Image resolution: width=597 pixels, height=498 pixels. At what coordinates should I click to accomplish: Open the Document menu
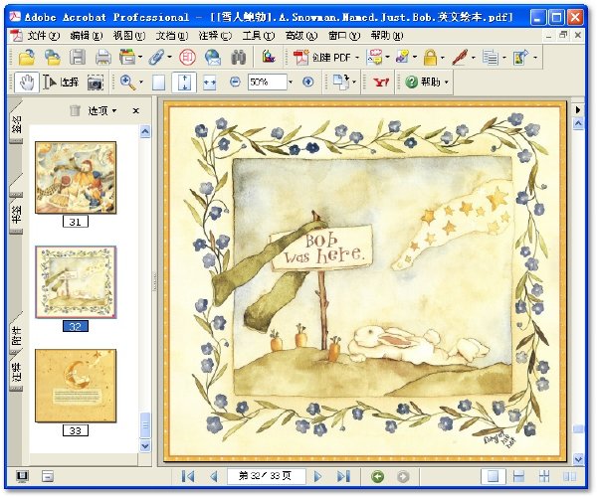[172, 36]
